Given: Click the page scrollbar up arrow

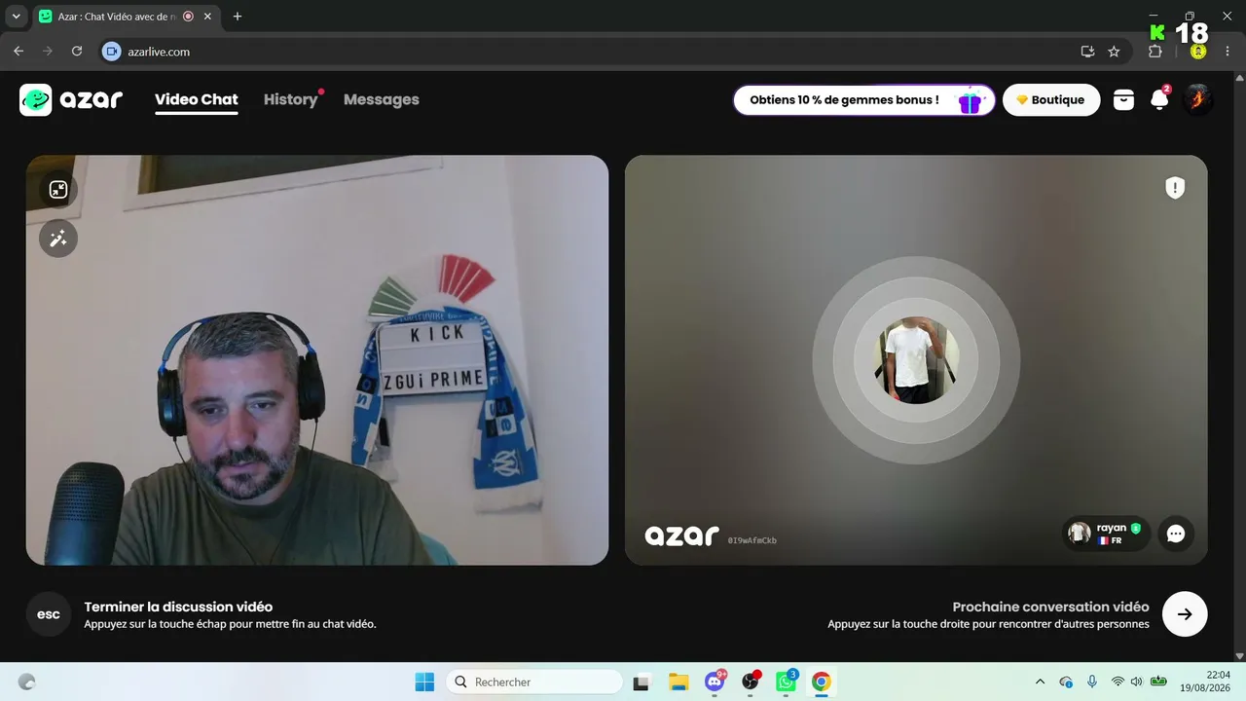Looking at the screenshot, I should click(x=1239, y=77).
